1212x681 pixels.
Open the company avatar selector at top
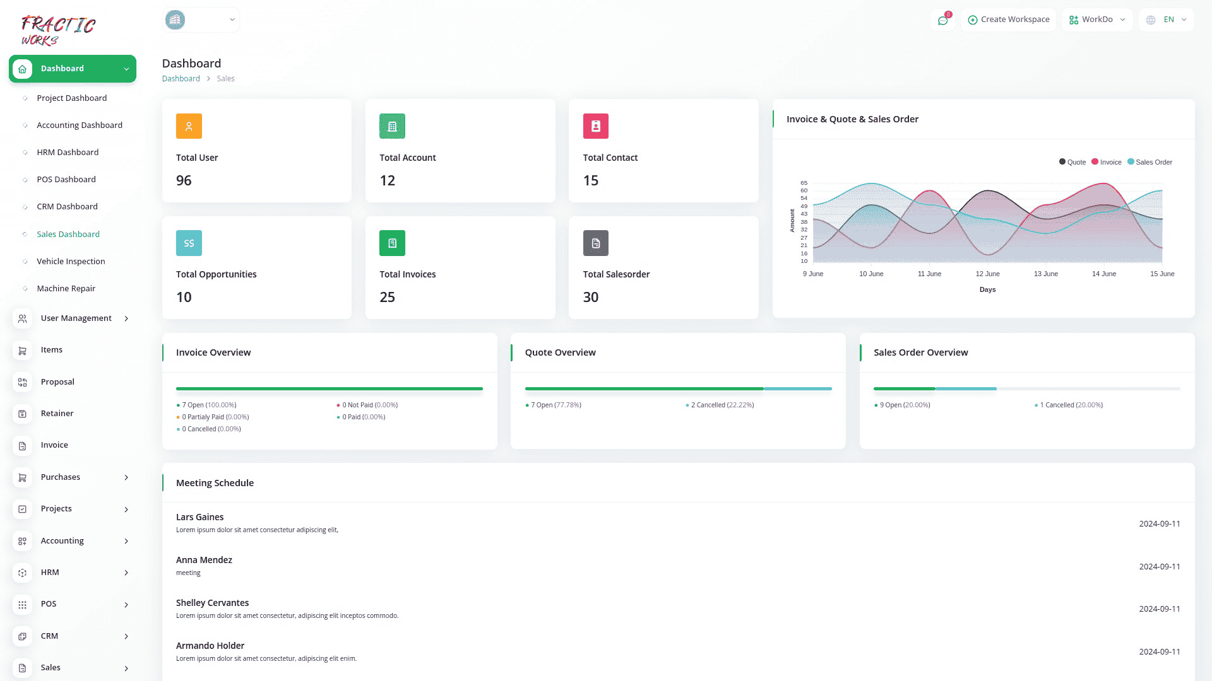coord(201,20)
